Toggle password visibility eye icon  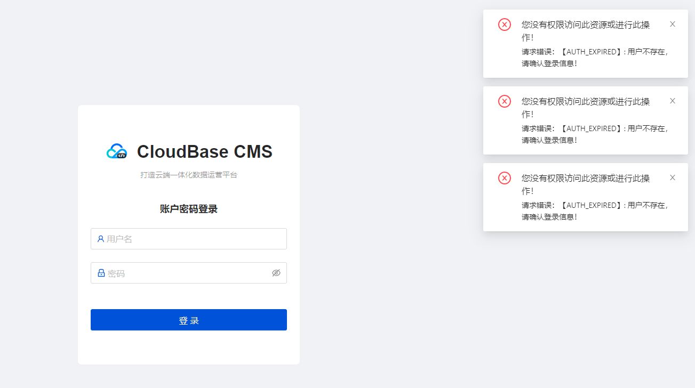click(x=276, y=273)
